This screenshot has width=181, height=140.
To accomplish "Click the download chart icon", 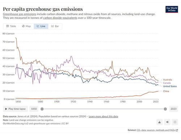I will point(160,122).
